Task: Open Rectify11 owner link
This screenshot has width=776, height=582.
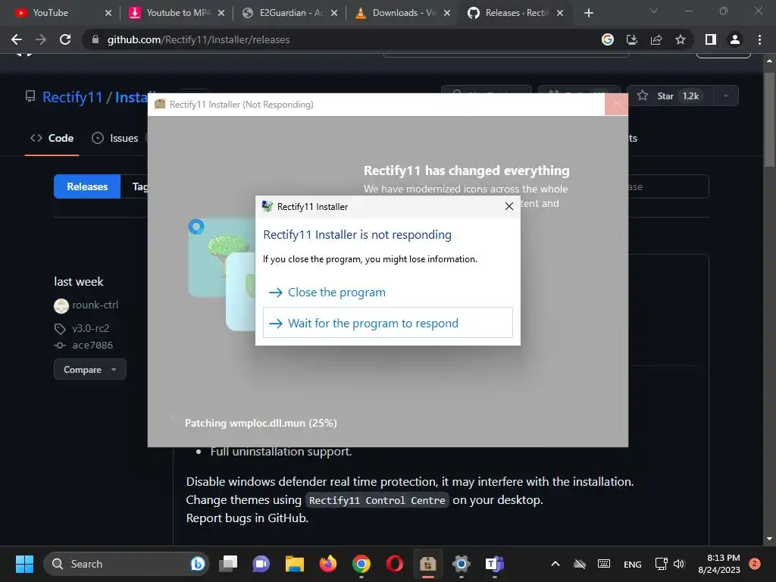Action: click(72, 97)
